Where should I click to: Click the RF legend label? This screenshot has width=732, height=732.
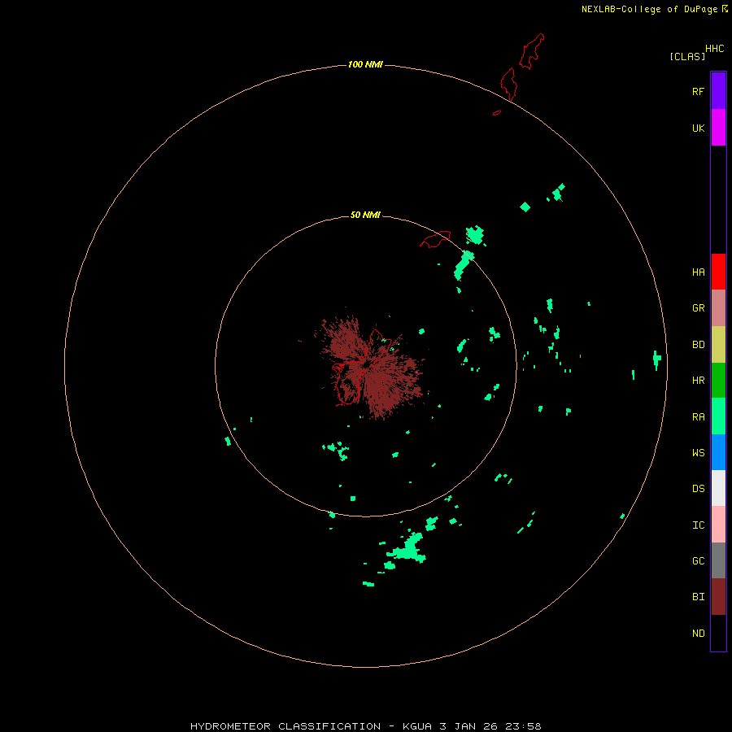[x=698, y=91]
